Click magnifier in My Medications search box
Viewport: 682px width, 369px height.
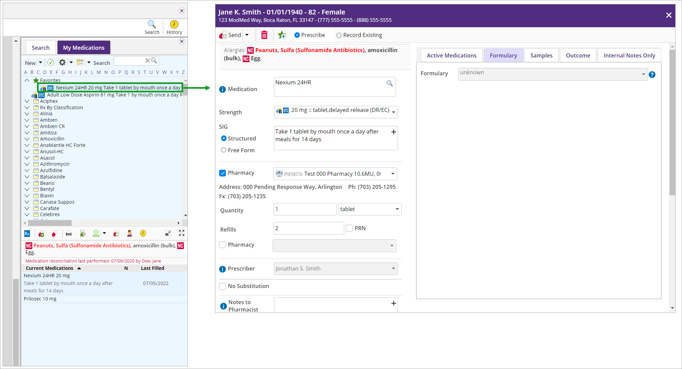pyautogui.click(x=154, y=60)
